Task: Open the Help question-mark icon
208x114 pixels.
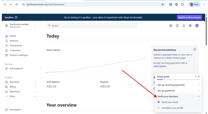Action: click(177, 26)
